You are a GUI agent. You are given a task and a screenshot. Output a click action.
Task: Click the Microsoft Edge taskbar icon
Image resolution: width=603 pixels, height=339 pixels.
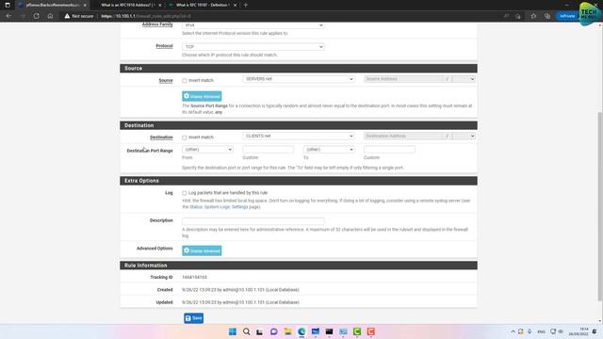[x=301, y=331]
